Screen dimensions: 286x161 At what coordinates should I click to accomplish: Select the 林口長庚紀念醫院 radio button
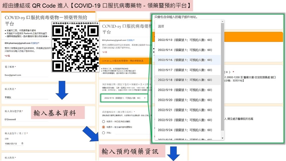[x=104, y=122]
